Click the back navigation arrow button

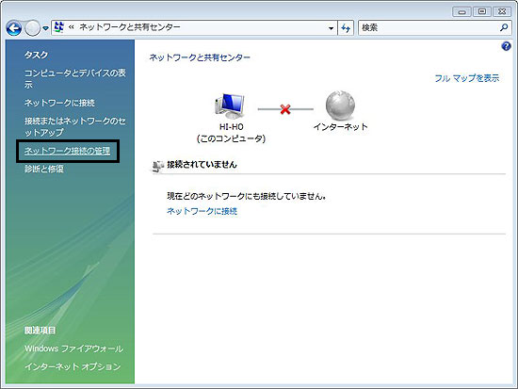pos(14,28)
